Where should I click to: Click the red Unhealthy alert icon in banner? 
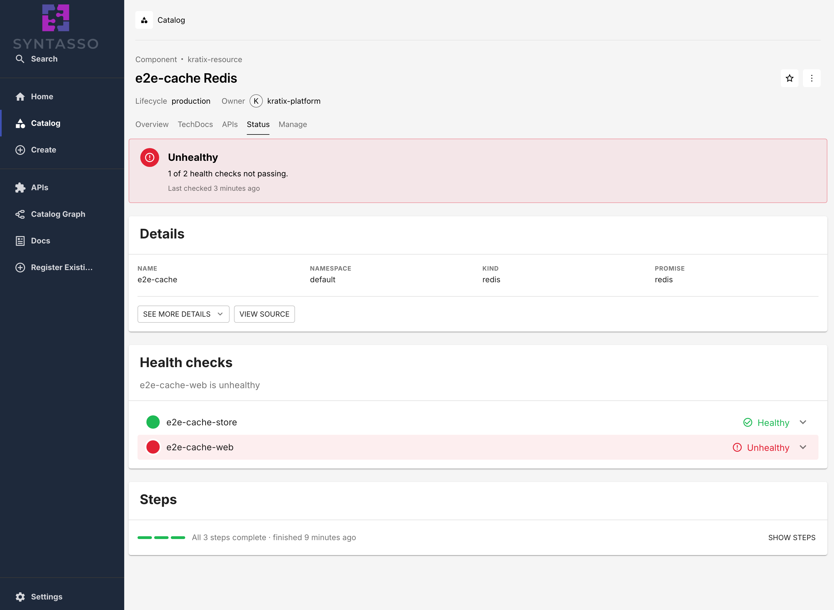tap(149, 158)
